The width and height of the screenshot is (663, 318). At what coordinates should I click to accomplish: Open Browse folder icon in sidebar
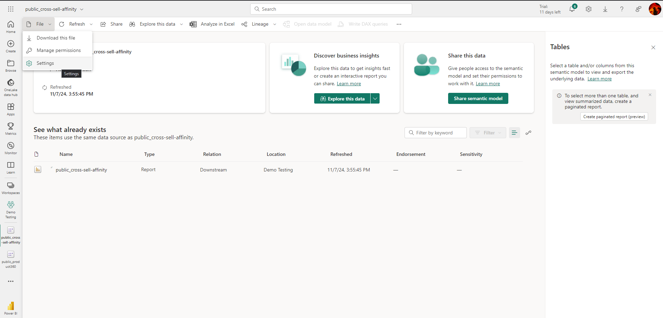pyautogui.click(x=11, y=65)
